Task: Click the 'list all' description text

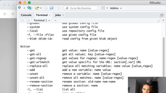Action: click(x=68, y=89)
